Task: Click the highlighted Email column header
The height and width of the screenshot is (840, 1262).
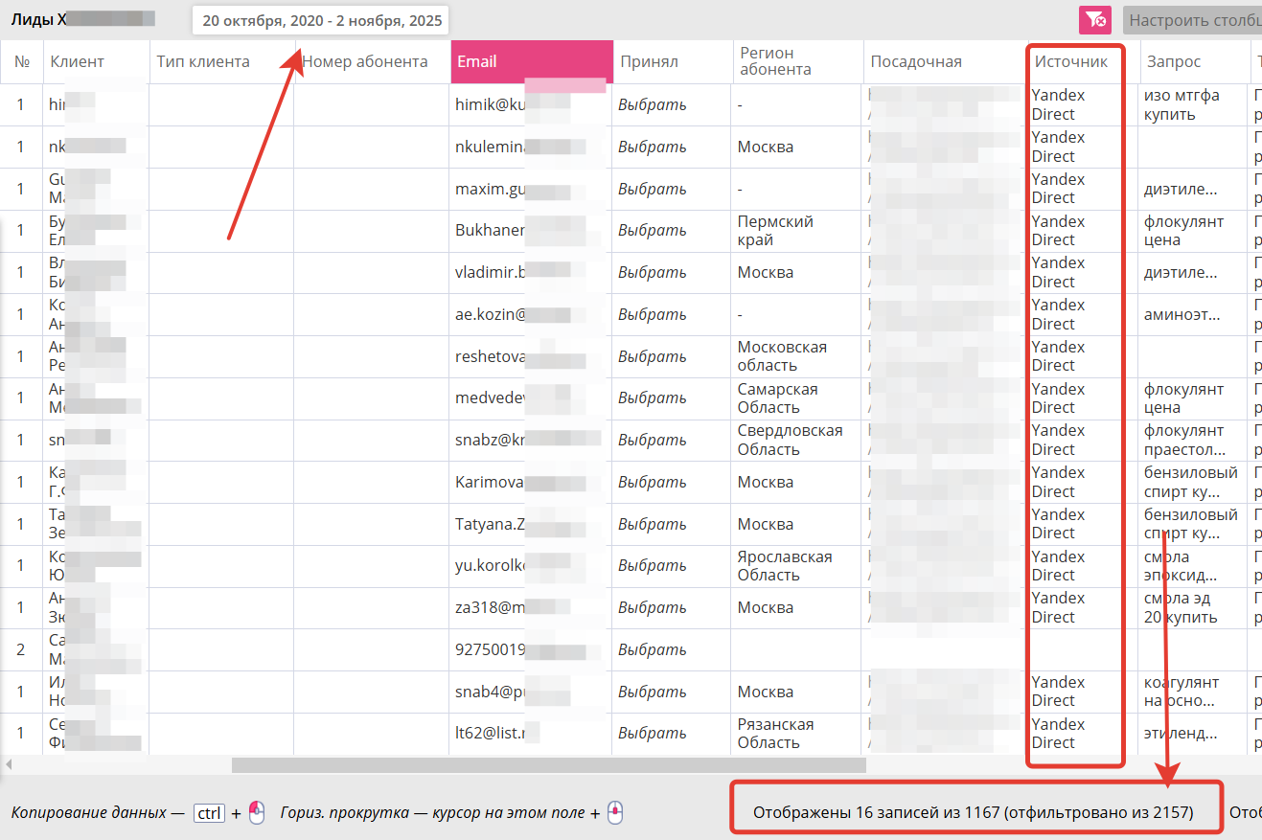Action: [532, 61]
